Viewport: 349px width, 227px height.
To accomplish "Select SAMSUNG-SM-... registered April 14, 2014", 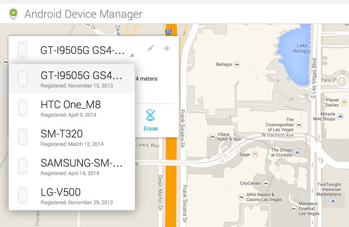I will [x=71, y=166].
